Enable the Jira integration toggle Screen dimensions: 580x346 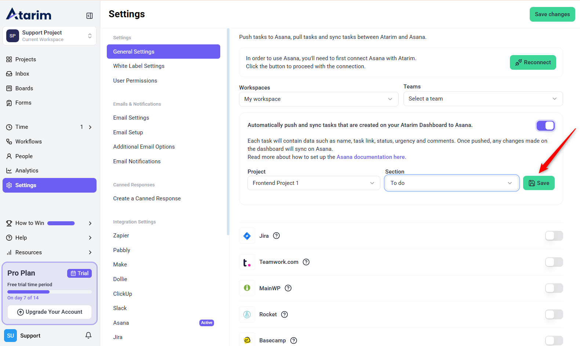point(554,236)
